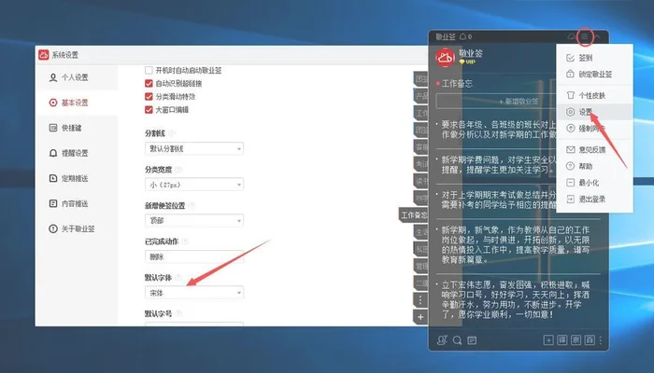Select the 工作备忘 category tab
The height and width of the screenshot is (373, 654).
point(414,215)
